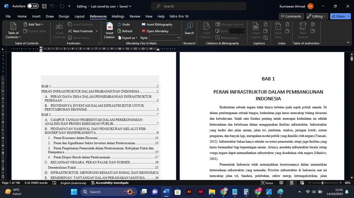Open Mendeley application

pos(155,31)
